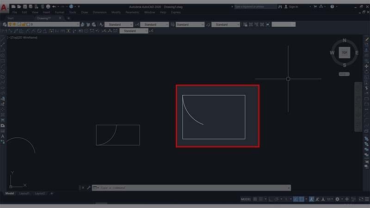Expand the command line history arrow
The height and width of the screenshot is (208, 370).
(289, 188)
